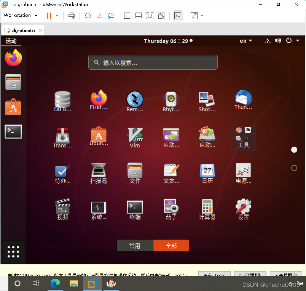The height and width of the screenshot is (291, 306).
Task: Open the 茄子 Cheese webcam app
Action: coord(171,209)
